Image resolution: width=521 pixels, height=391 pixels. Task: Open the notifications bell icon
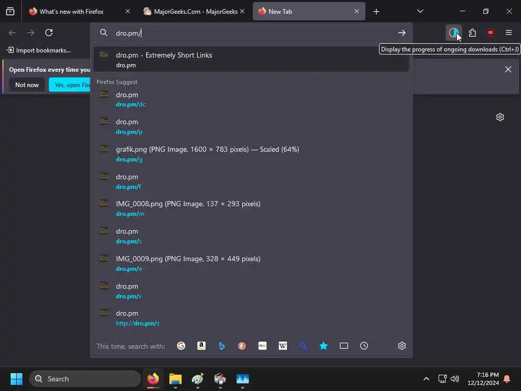(507, 379)
